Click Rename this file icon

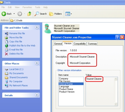point(6,33)
